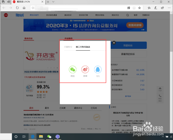Viewport: 173px width, 140px height.
Task: Click the phone contact icon
Action: coord(160,96)
